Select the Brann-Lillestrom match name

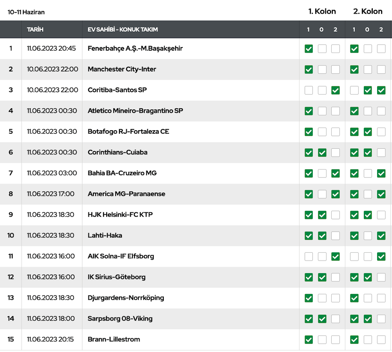(114, 339)
